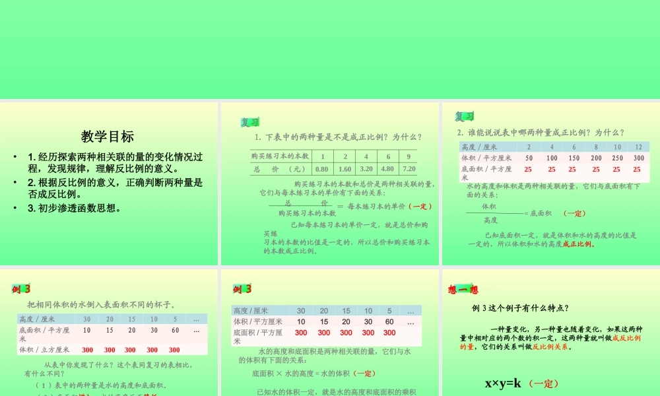Click the 高度/厘米 header in slide five table
Image resolution: width=660 pixels, height=396 pixels.
coord(251,309)
